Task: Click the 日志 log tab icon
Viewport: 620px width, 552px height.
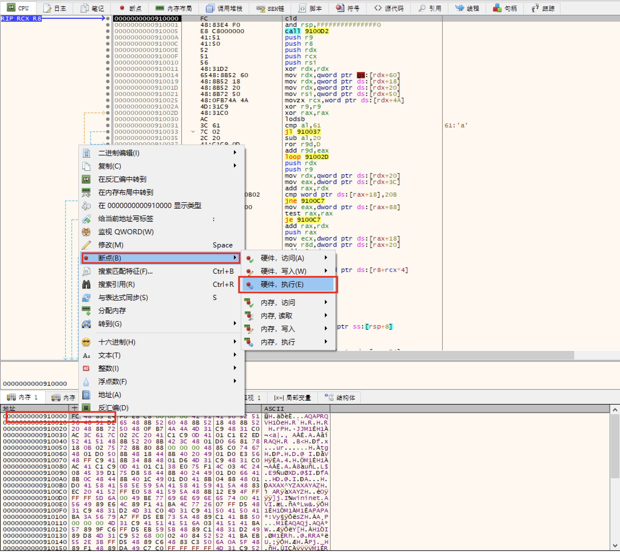Action: point(47,8)
